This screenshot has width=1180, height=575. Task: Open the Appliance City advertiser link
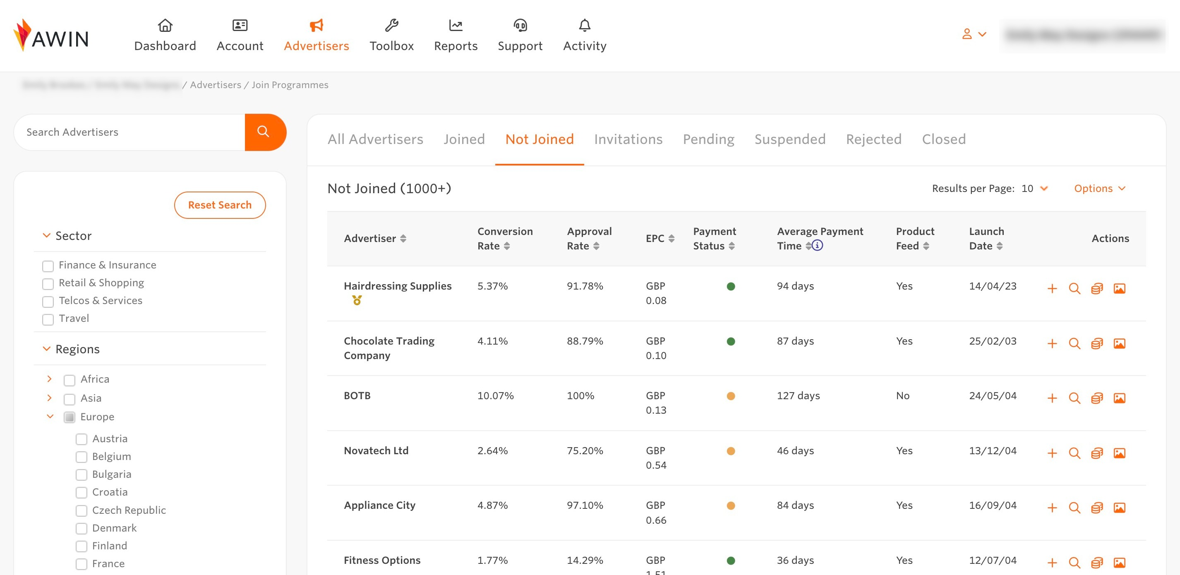(379, 505)
